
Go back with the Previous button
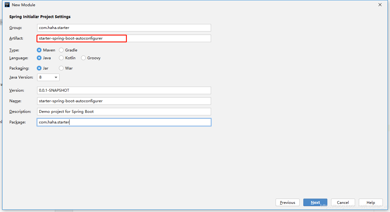(287, 202)
